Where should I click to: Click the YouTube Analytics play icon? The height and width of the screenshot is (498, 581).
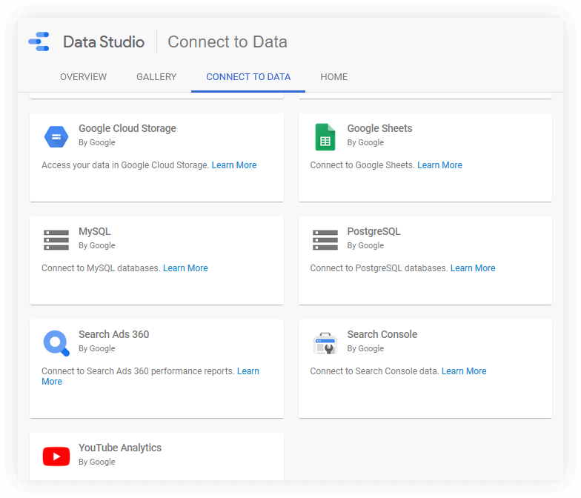click(56, 456)
